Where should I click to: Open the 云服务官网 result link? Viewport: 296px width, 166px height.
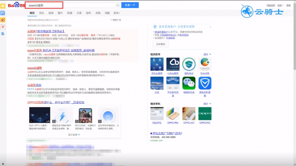pos(34,85)
